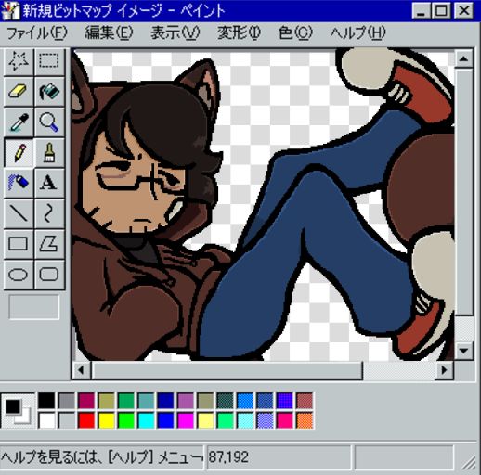Select the Free-Form Select star tool
The image size is (481, 475).
19,61
